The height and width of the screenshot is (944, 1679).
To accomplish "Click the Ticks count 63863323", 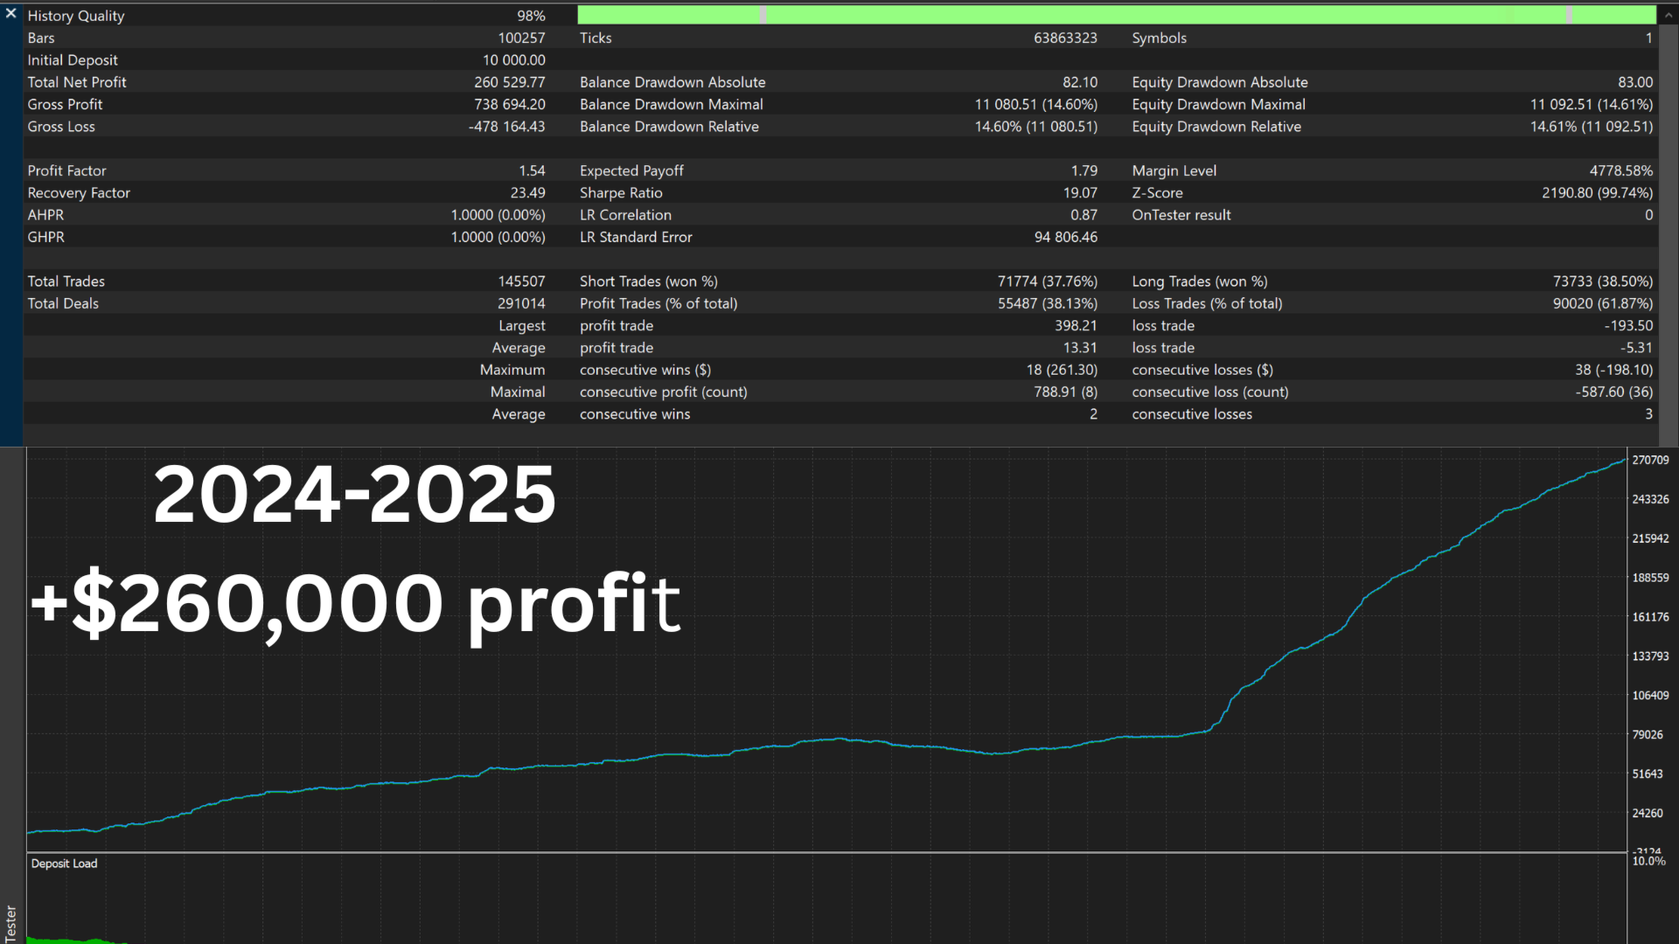I will (1064, 38).
